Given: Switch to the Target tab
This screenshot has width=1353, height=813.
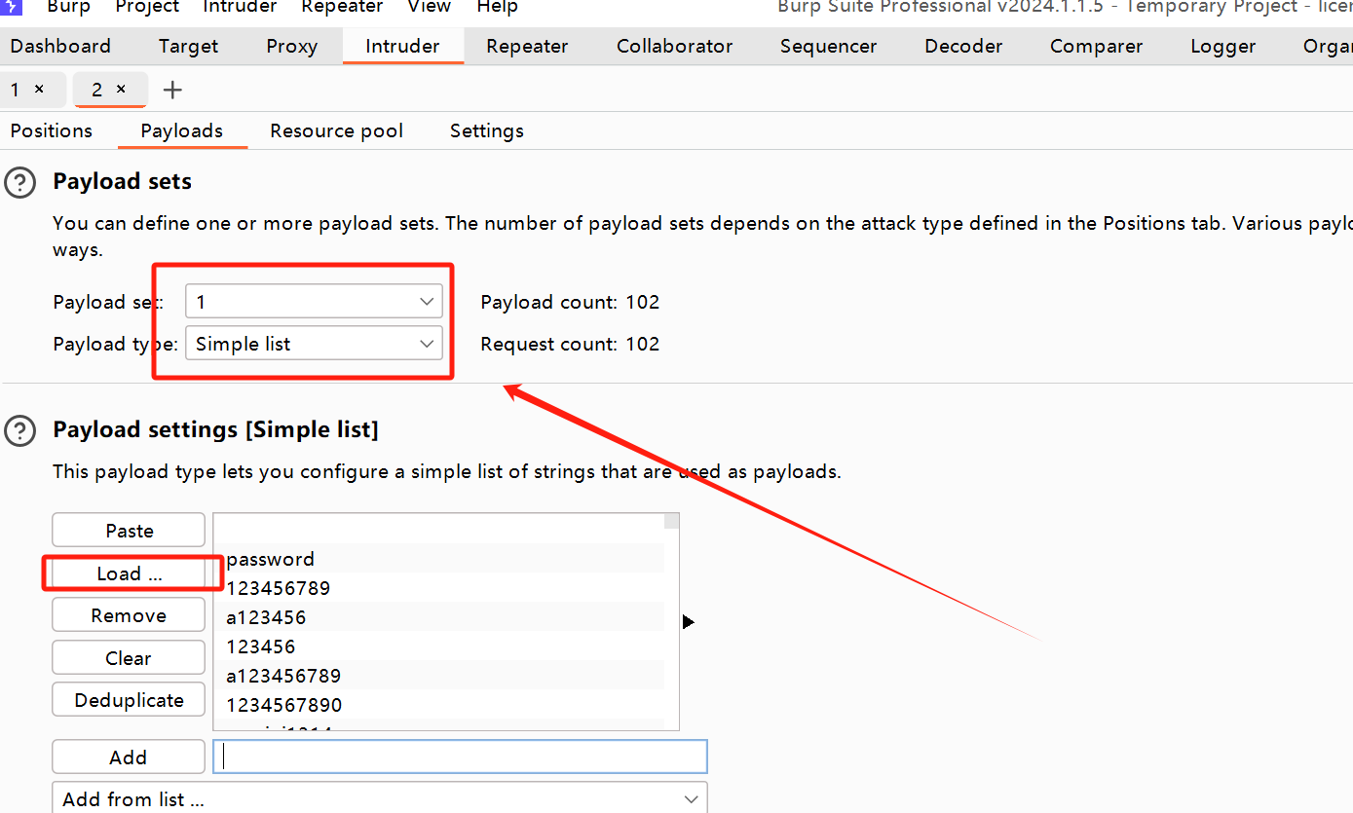Looking at the screenshot, I should pyautogui.click(x=189, y=46).
